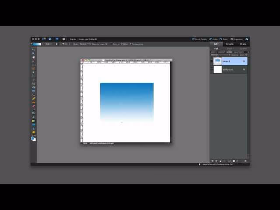The image size is (280, 210).
Task: Switch to Quick edit mode
Action: 230,49
